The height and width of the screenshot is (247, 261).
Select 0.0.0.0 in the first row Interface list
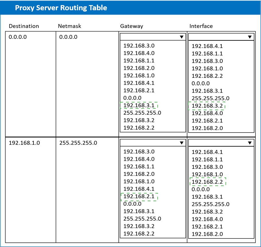pos(201,83)
